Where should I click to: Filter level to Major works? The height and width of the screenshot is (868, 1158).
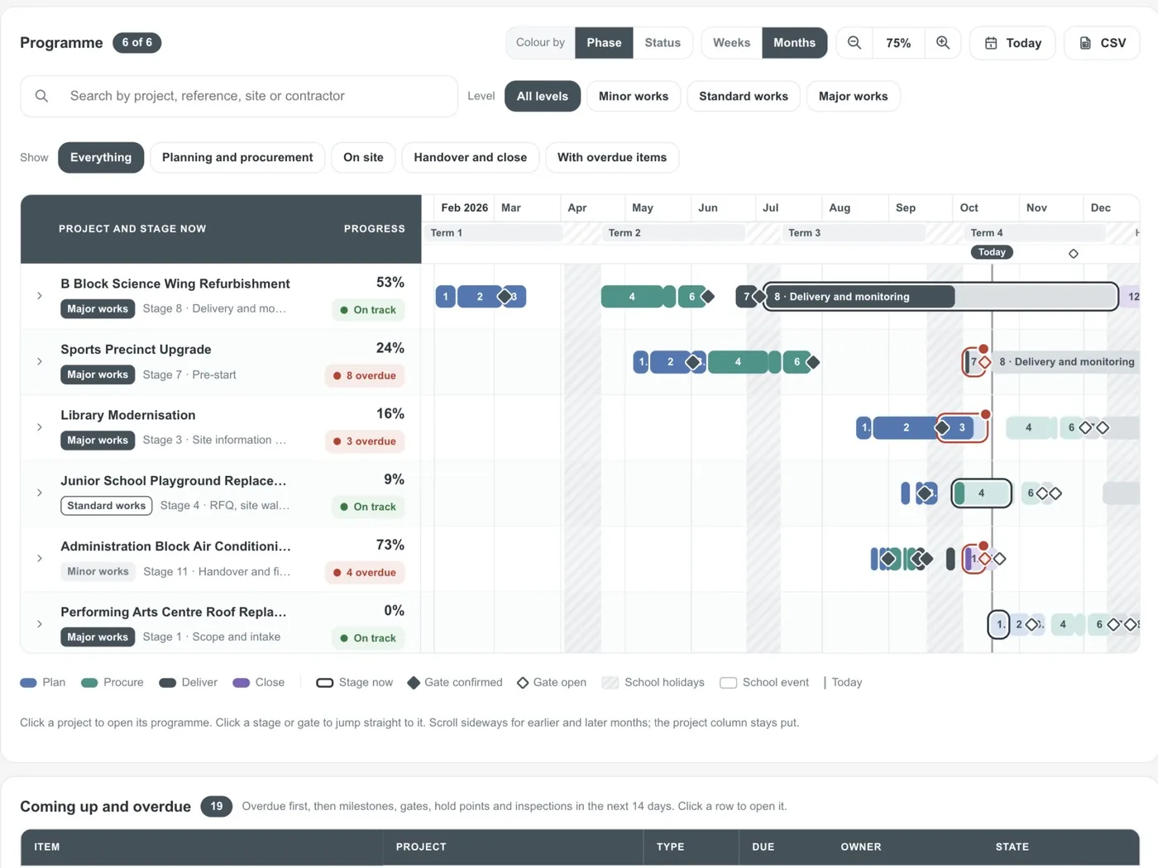853,96
